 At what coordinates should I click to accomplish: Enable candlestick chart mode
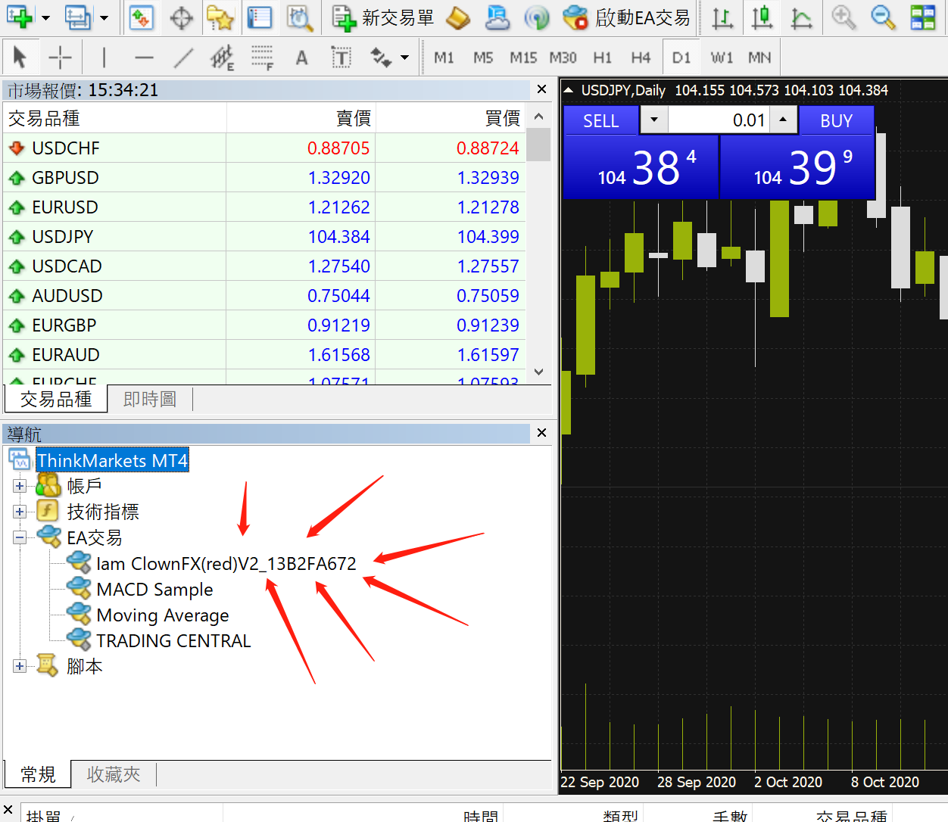[x=762, y=17]
